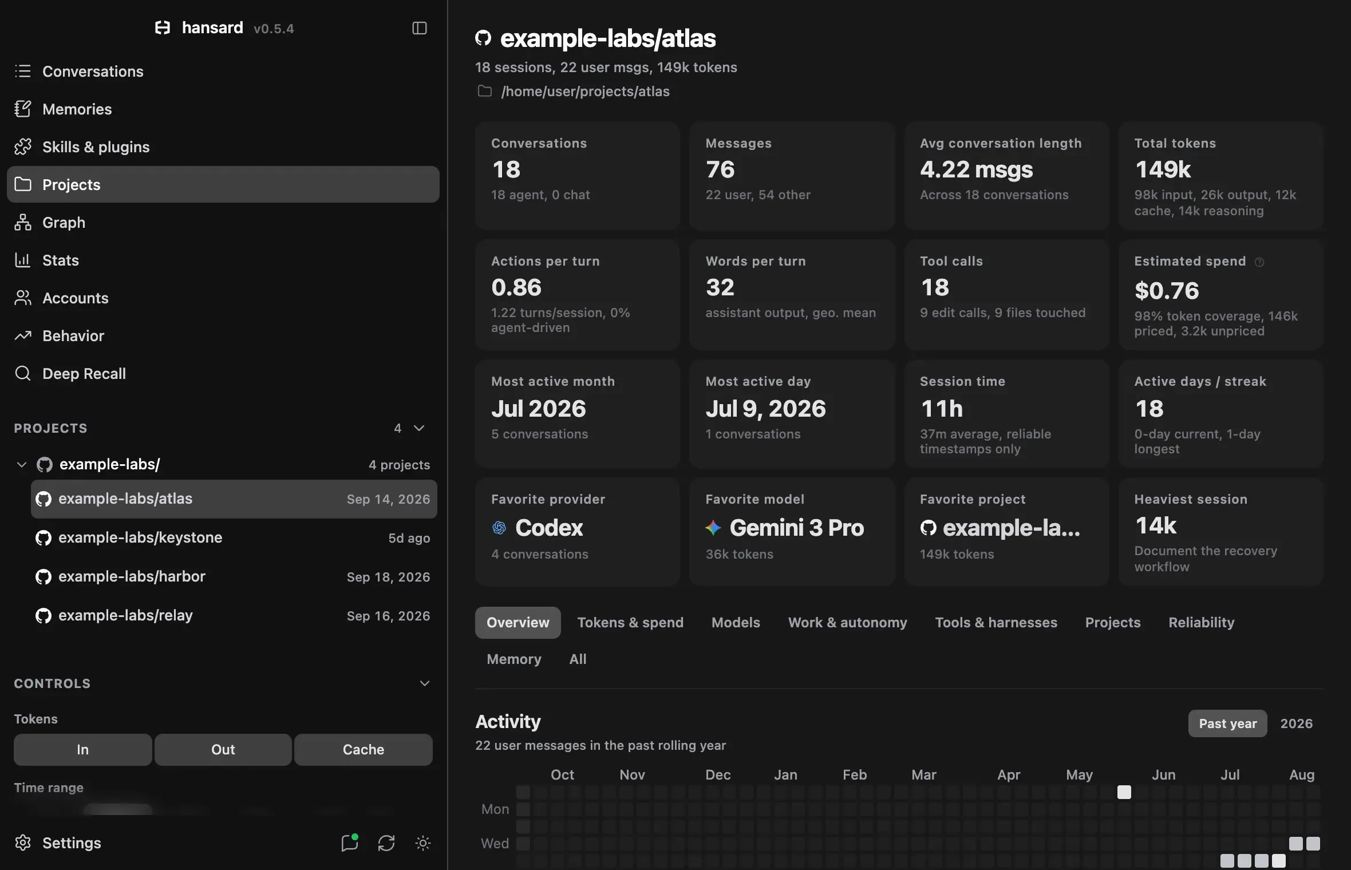
Task: Click the /home/user/projects/atlas path
Action: [x=585, y=91]
